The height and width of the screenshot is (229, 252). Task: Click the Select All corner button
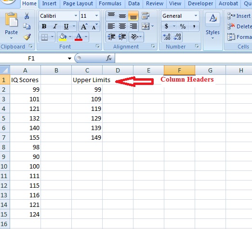tap(5, 70)
